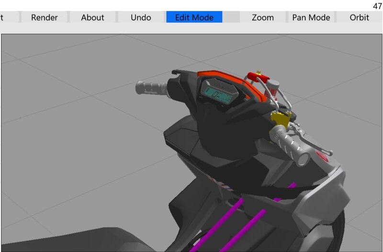Enable Orbit camera mode

[359, 17]
